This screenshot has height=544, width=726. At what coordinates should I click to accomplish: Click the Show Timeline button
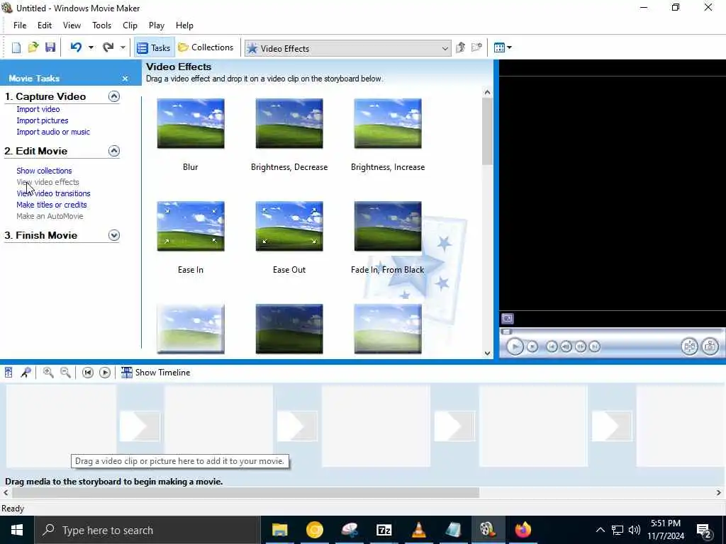tap(155, 373)
